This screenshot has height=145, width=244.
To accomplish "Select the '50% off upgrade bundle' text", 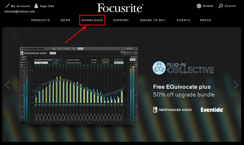I will coord(184,95).
